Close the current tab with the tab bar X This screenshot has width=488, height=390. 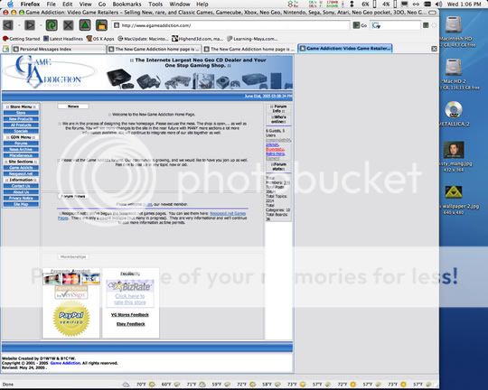(x=435, y=49)
